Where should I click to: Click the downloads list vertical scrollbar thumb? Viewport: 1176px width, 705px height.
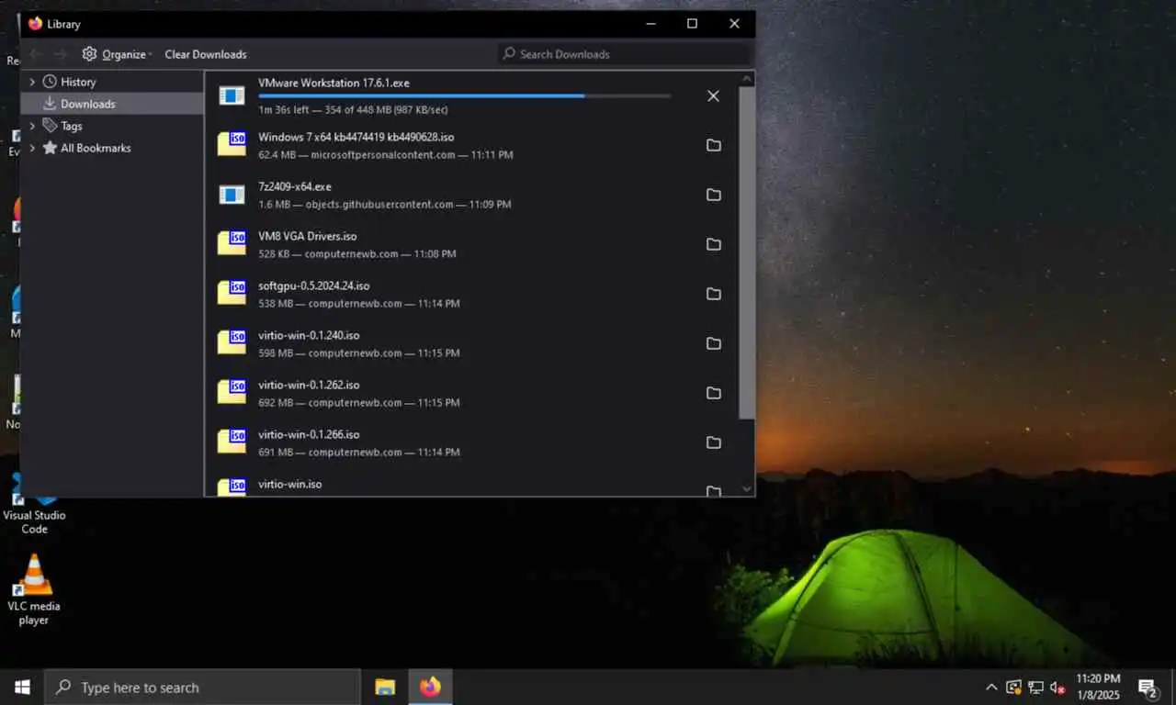[746, 252]
